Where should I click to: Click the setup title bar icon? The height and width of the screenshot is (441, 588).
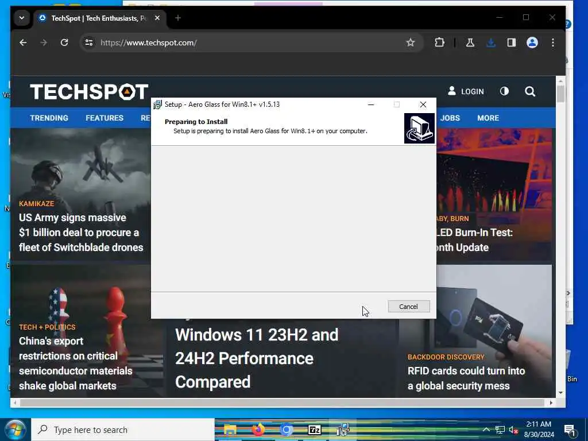click(157, 105)
